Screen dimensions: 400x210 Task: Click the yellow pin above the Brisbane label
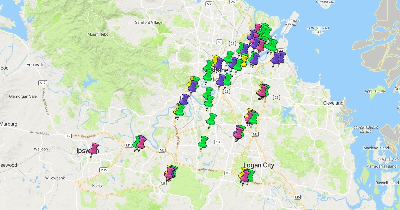(216, 60)
